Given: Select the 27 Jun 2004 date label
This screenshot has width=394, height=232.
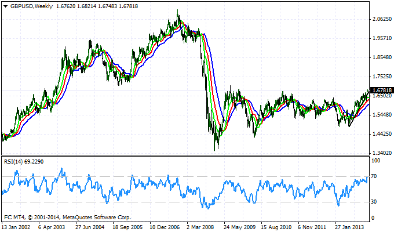Looking at the screenshot, I should (x=90, y=227).
